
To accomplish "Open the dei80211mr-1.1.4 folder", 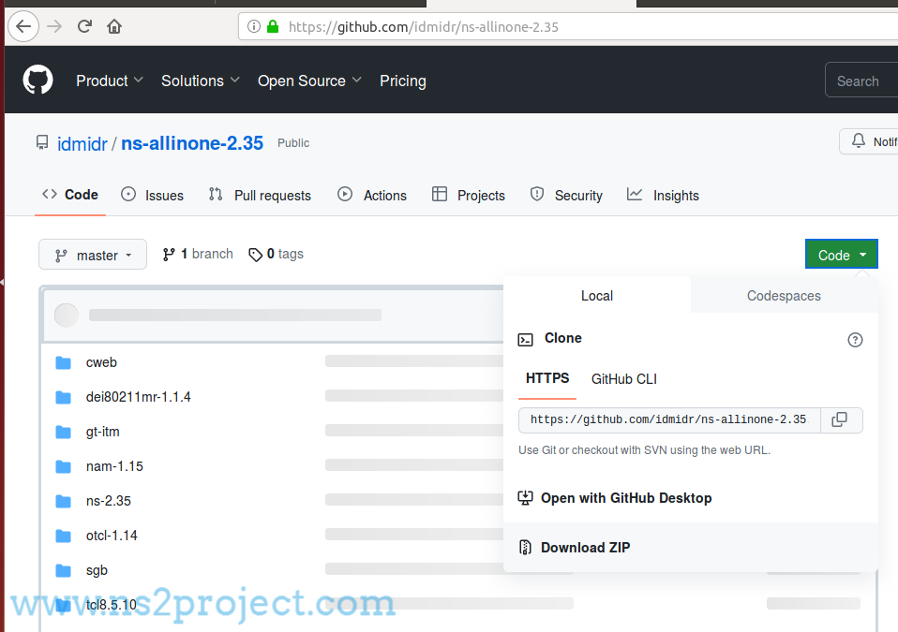I will pyautogui.click(x=139, y=397).
